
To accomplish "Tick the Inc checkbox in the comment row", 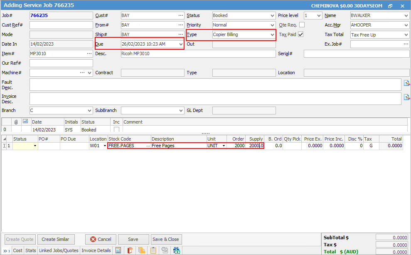I will coord(116,130).
